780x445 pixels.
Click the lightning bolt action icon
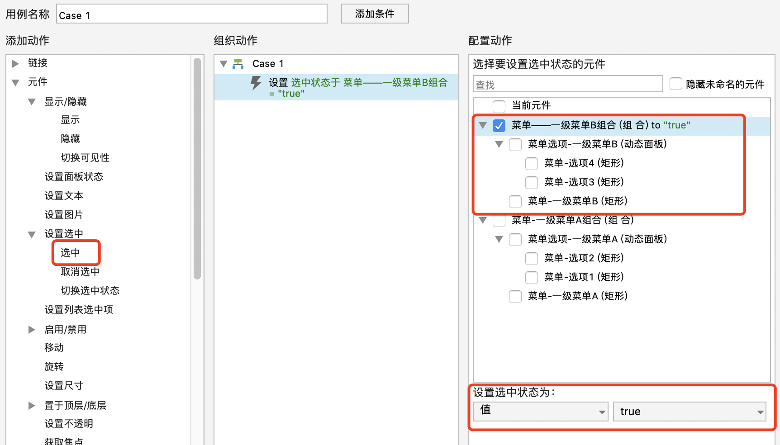256,83
